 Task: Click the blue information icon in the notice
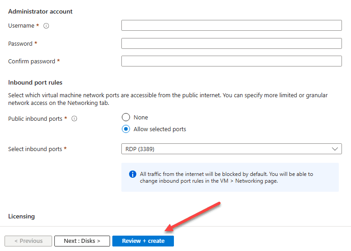point(133,174)
